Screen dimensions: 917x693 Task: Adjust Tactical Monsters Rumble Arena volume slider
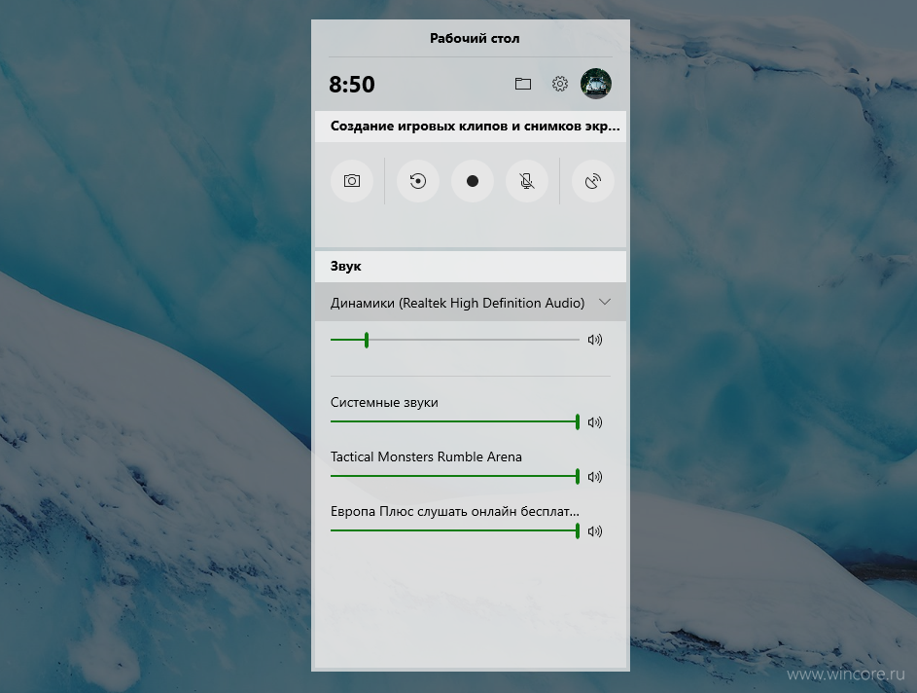click(454, 476)
